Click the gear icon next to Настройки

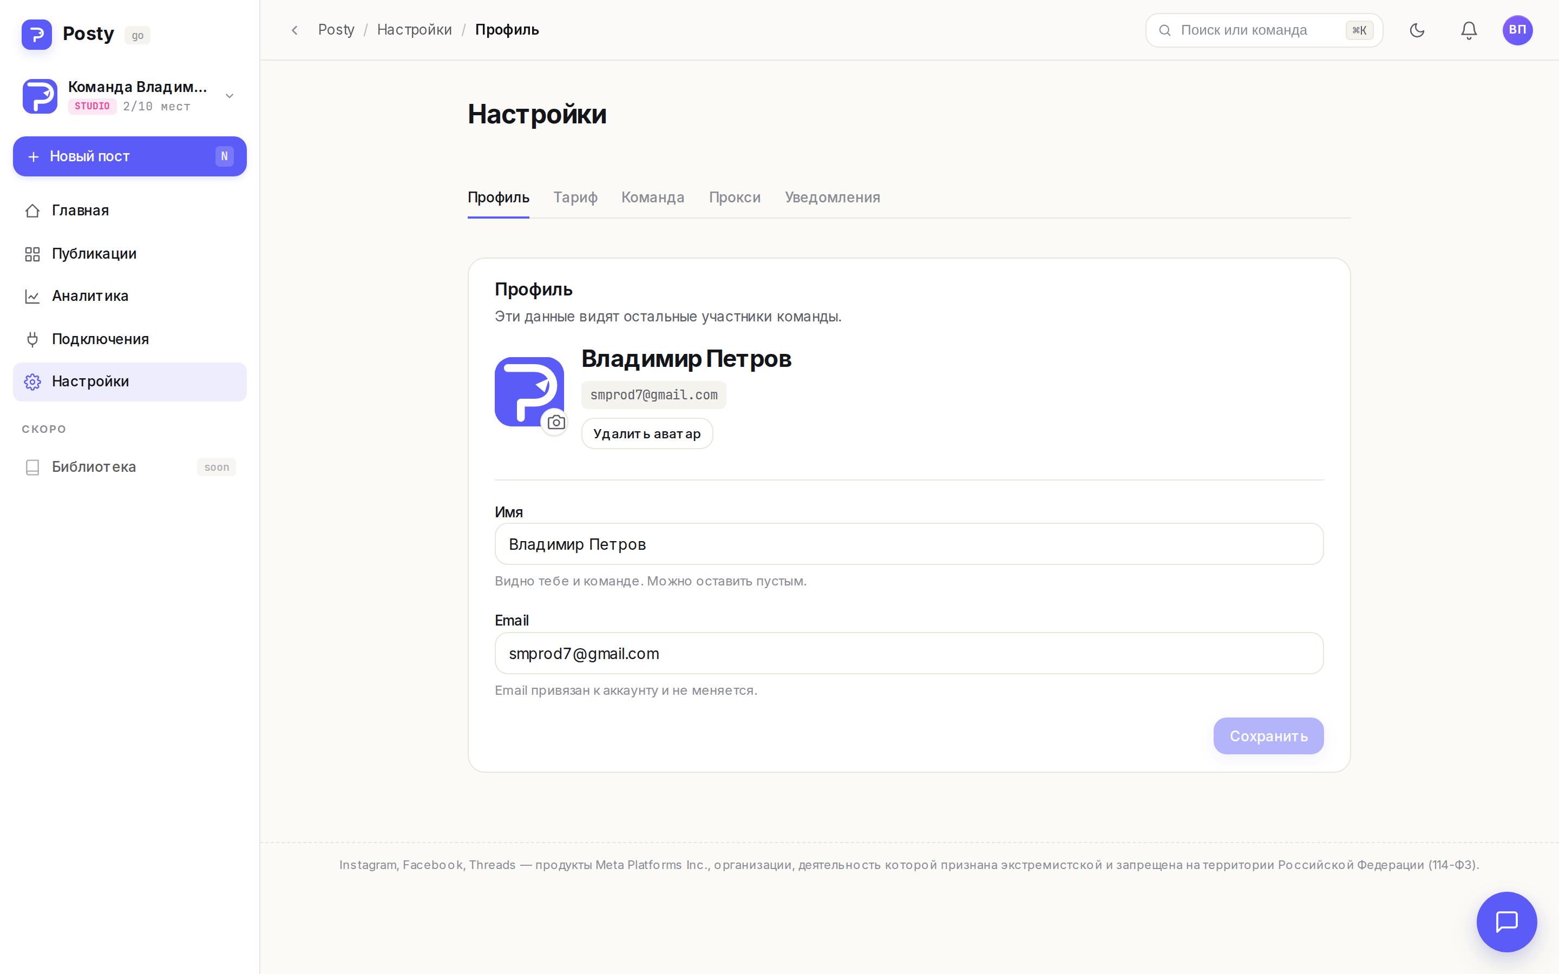(x=32, y=382)
